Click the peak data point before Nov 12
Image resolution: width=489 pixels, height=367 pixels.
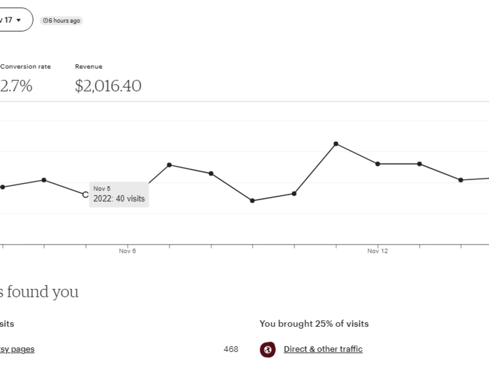tap(336, 144)
